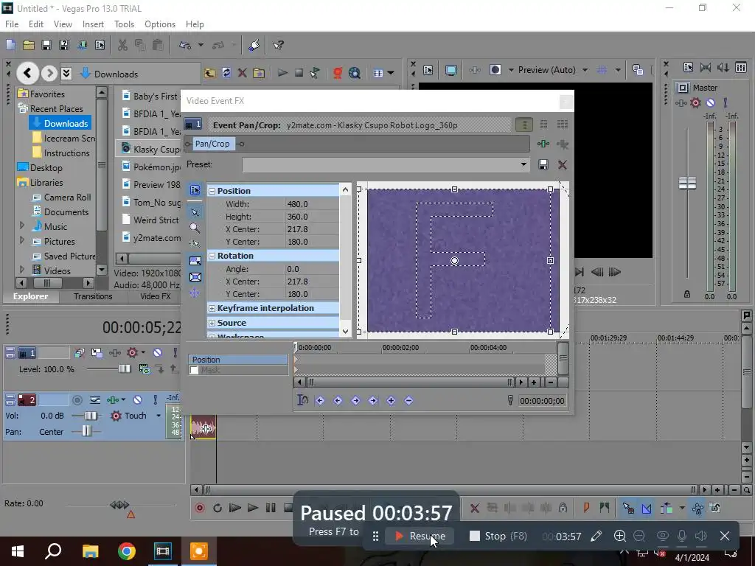Create a keyframe with the plus diamond
Viewport: 755px width, 566px height.
pyautogui.click(x=391, y=400)
